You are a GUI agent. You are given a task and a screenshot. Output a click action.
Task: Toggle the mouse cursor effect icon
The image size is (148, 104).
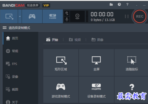click(67, 14)
